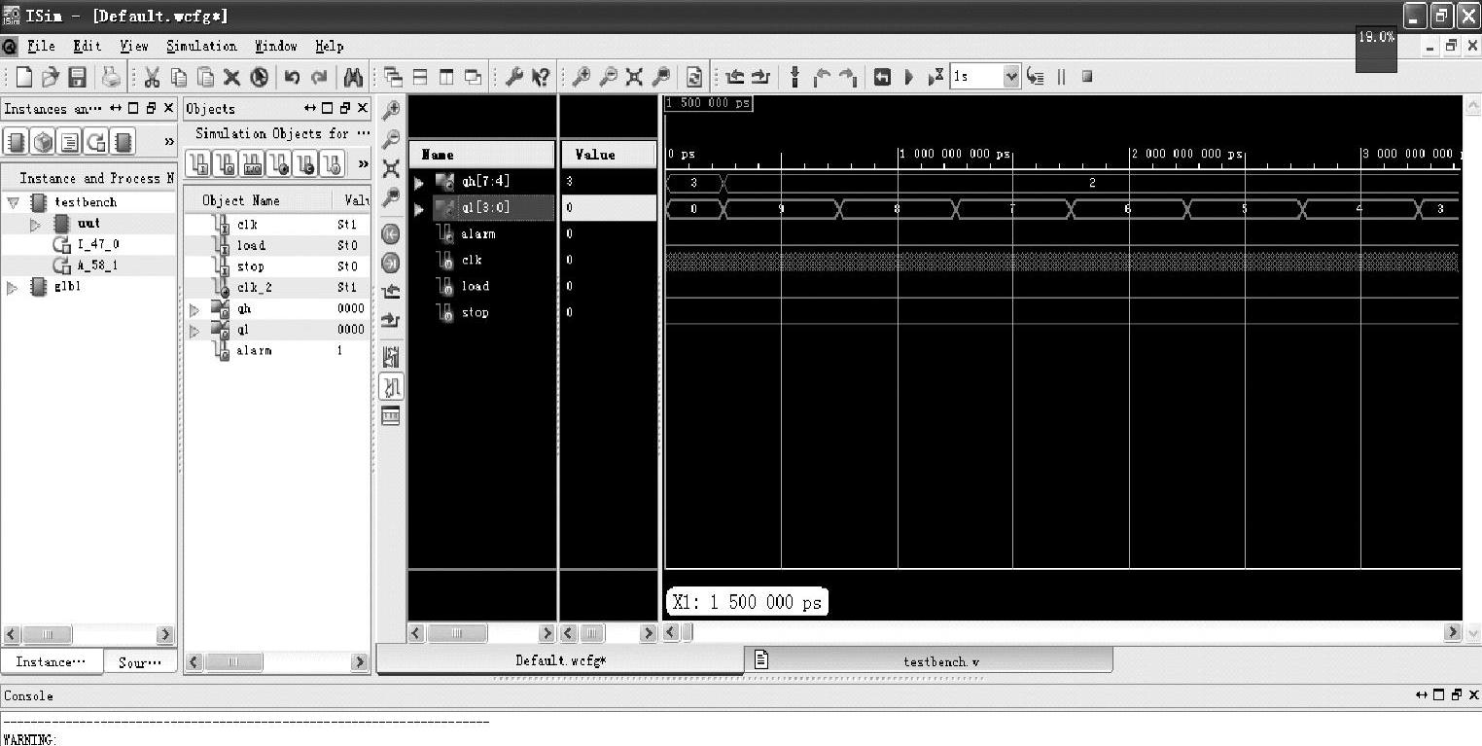Select the clk_2 row in Objects list
This screenshot has width=1482, height=746.
click(x=277, y=288)
